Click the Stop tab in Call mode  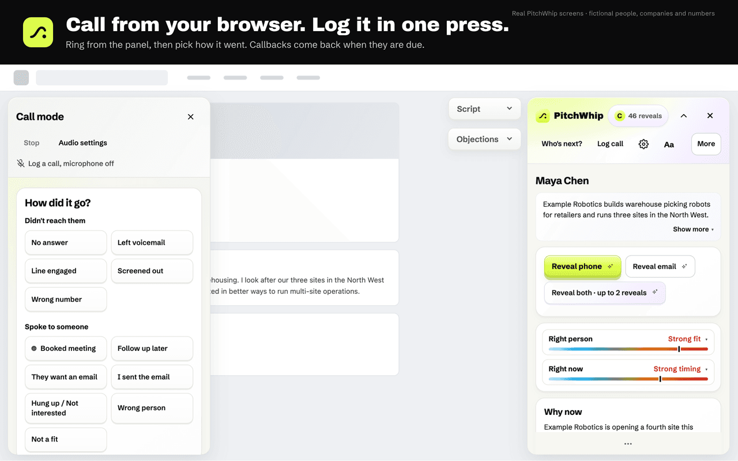32,143
